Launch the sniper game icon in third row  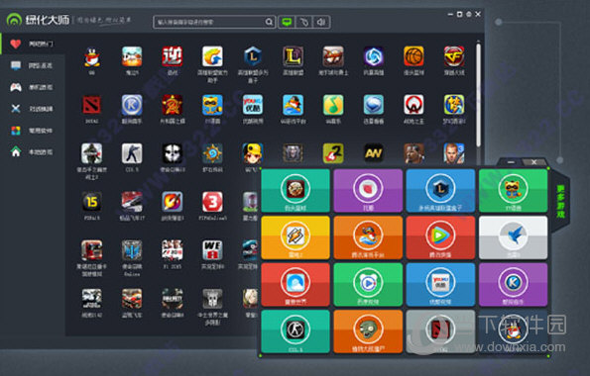click(92, 153)
